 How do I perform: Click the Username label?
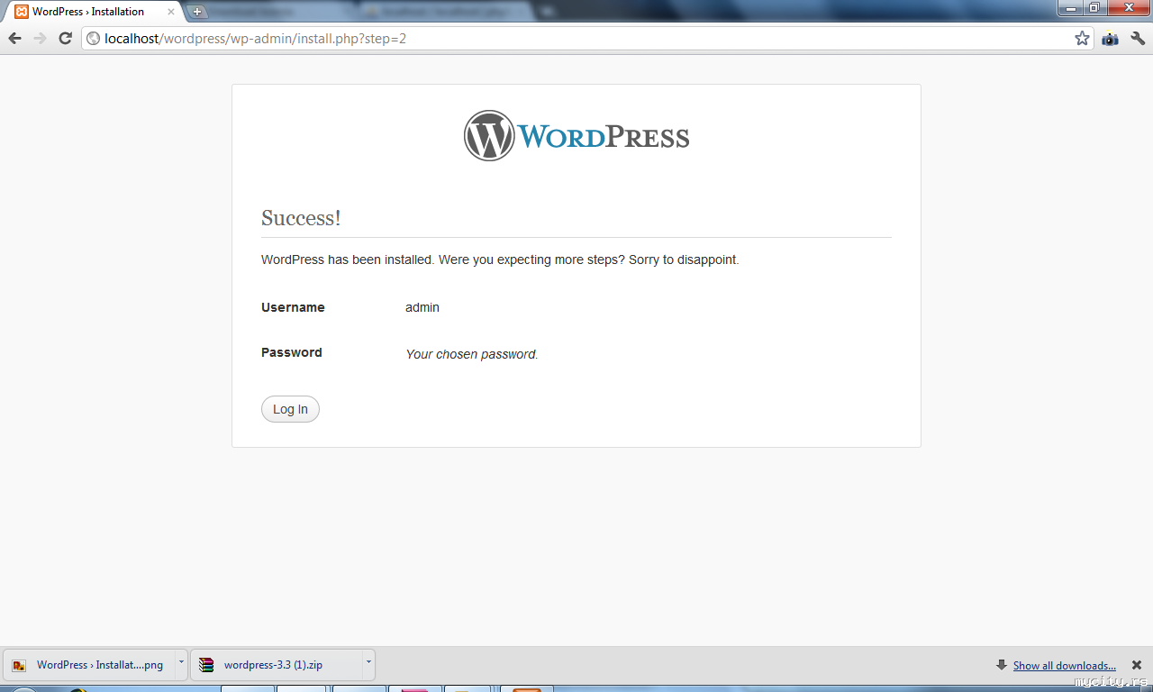[x=293, y=307]
